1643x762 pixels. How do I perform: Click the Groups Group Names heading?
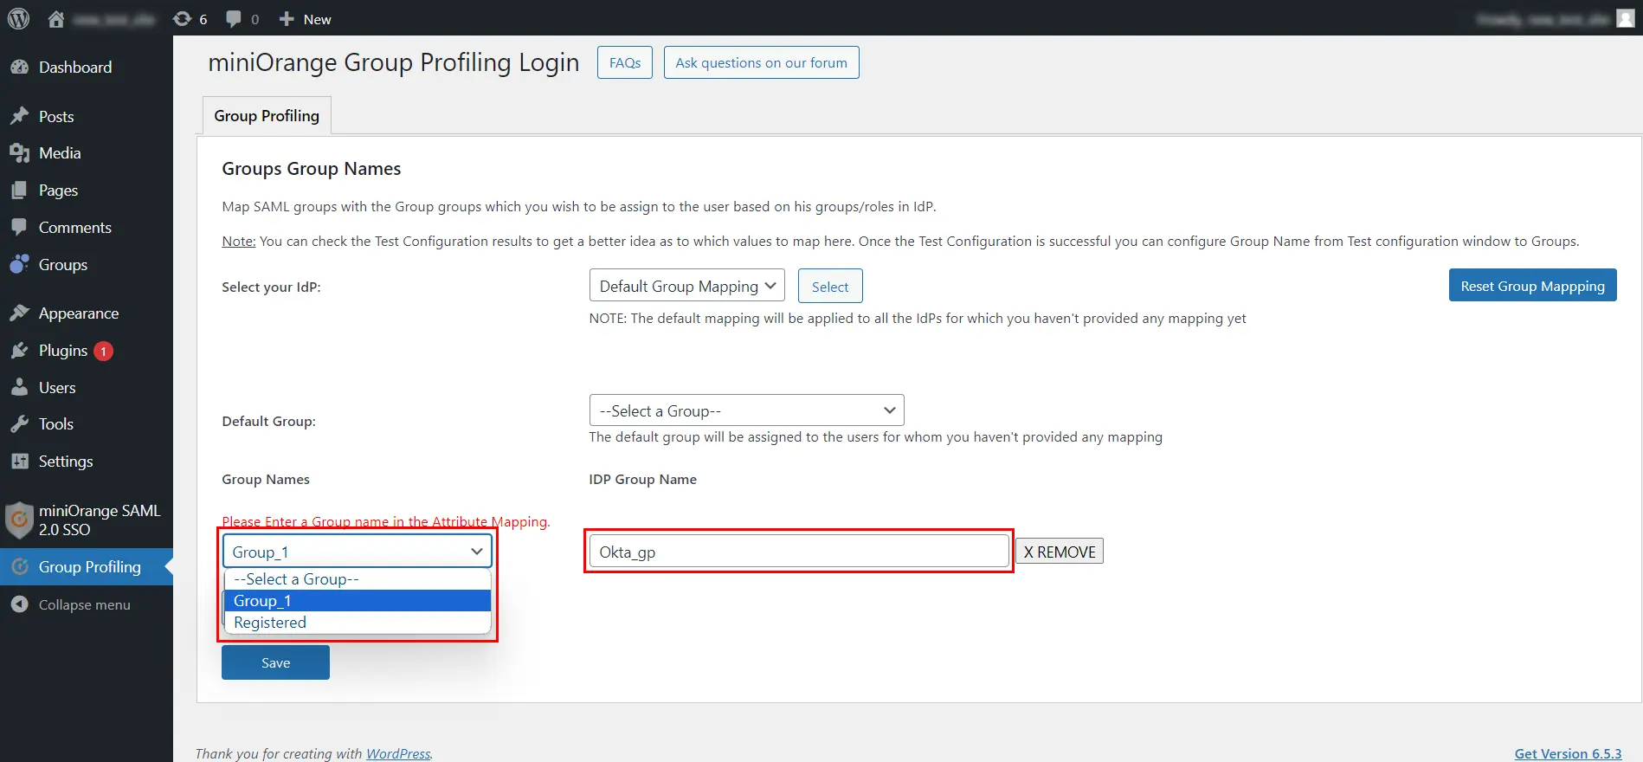pos(312,169)
